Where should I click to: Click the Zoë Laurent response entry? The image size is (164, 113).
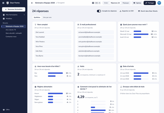click(x=53, y=32)
